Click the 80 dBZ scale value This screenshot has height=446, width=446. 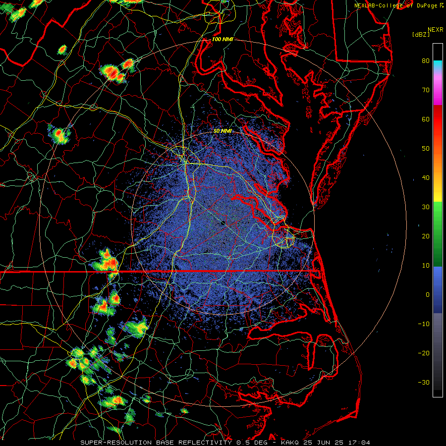pos(426,60)
